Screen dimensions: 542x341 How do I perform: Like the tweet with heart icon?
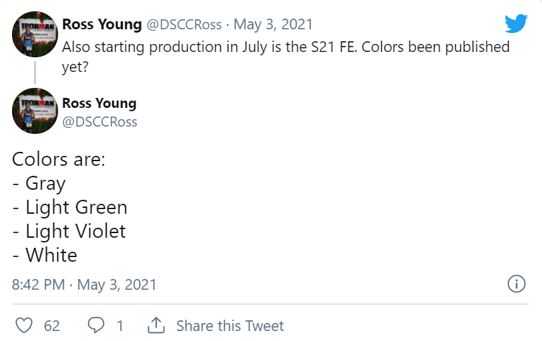pyautogui.click(x=24, y=326)
